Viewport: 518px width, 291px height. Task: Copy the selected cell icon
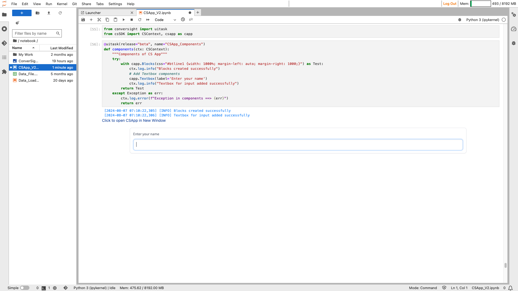(107, 20)
